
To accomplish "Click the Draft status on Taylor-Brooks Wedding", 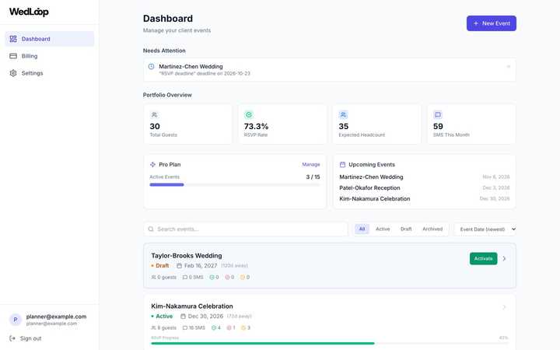I will (x=160, y=266).
